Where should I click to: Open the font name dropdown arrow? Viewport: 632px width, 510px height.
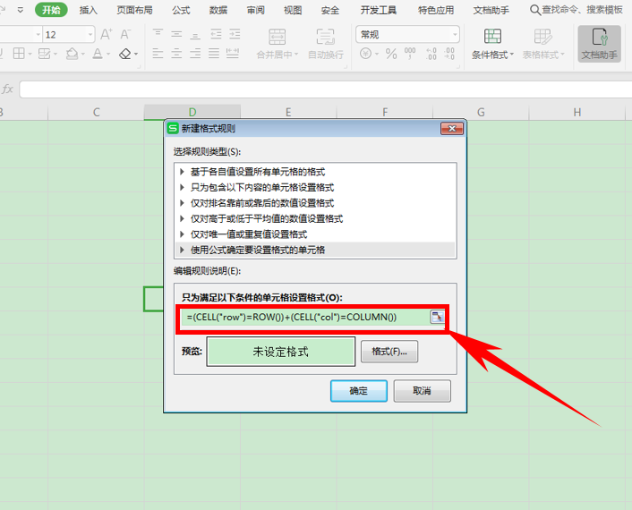click(x=38, y=35)
